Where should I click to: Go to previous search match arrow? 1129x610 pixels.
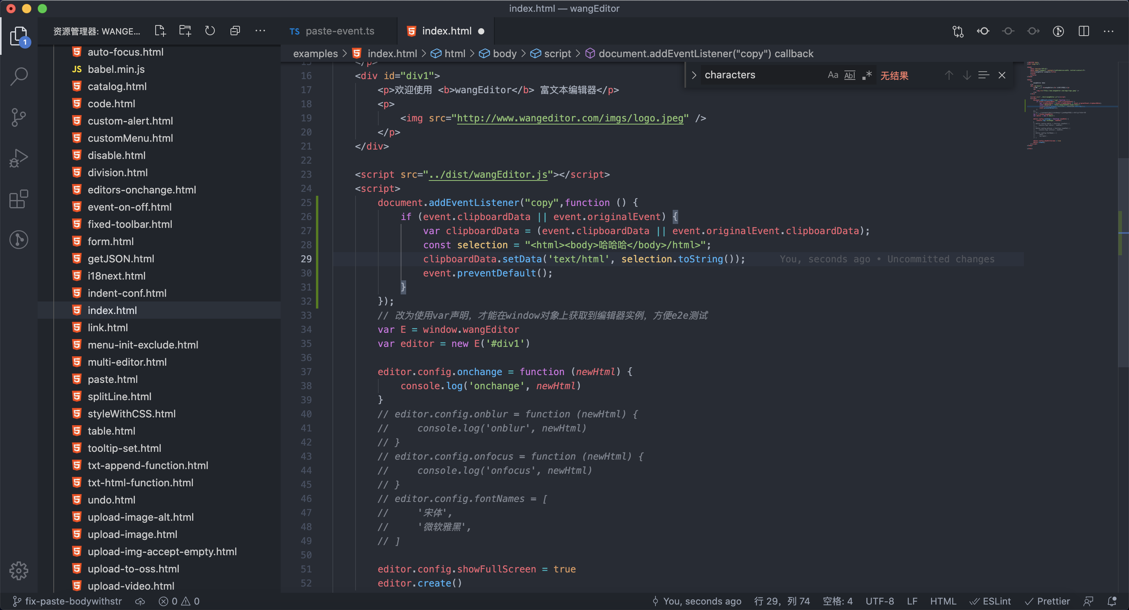tap(949, 75)
